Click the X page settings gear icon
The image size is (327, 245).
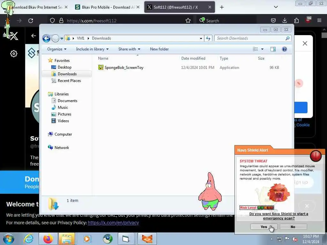[14, 54]
